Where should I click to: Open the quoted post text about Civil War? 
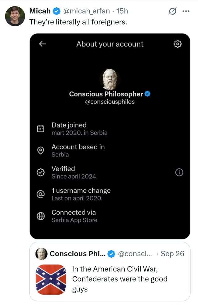coord(120,279)
